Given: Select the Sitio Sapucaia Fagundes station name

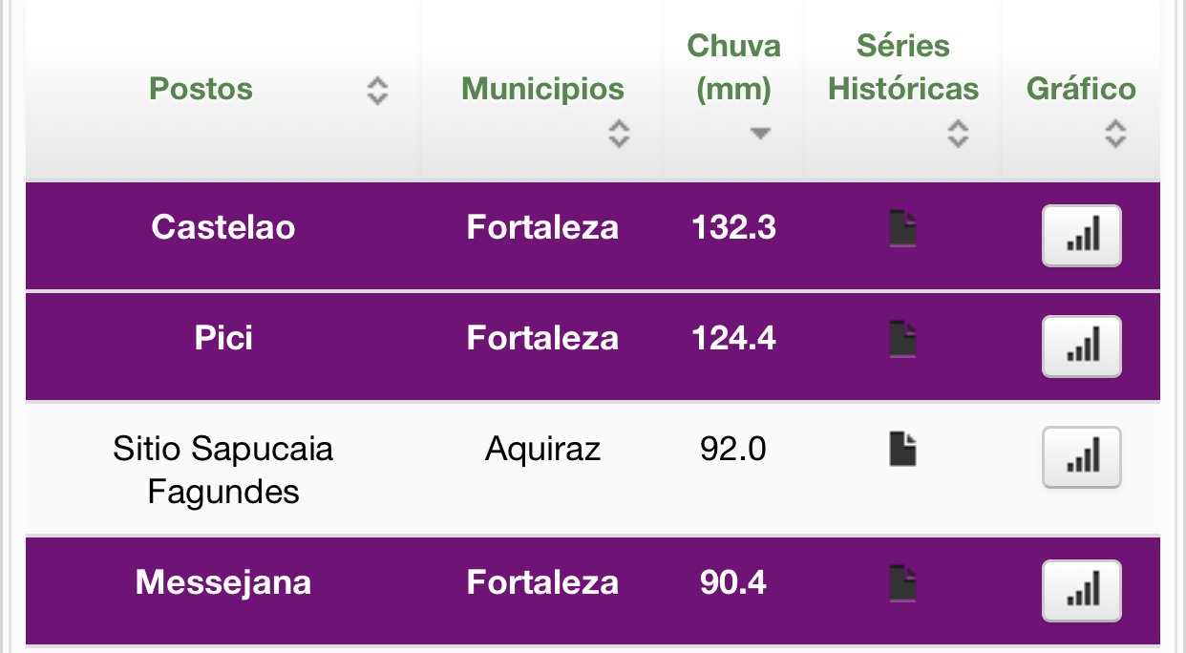Looking at the screenshot, I should click(x=223, y=470).
